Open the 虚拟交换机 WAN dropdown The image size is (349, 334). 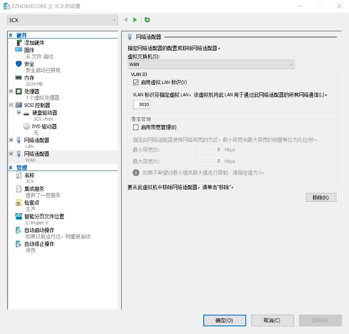click(211, 65)
